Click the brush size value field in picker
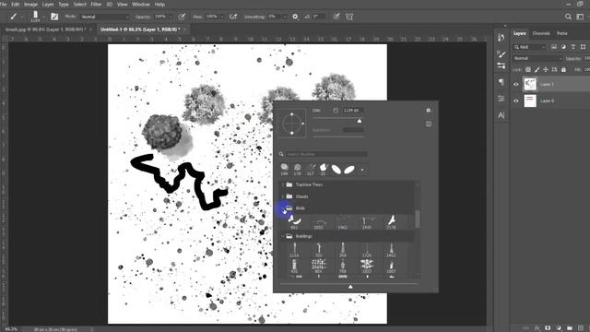The width and height of the screenshot is (590, 332). pos(353,111)
